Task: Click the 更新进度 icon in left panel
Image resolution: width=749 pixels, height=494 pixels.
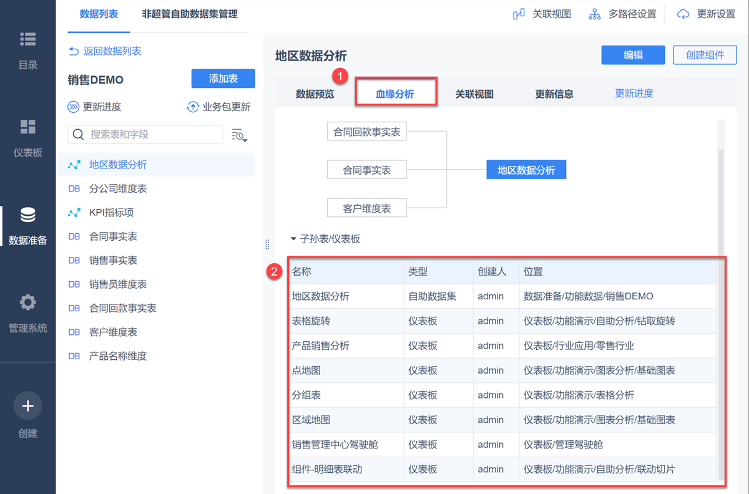Action: [74, 107]
